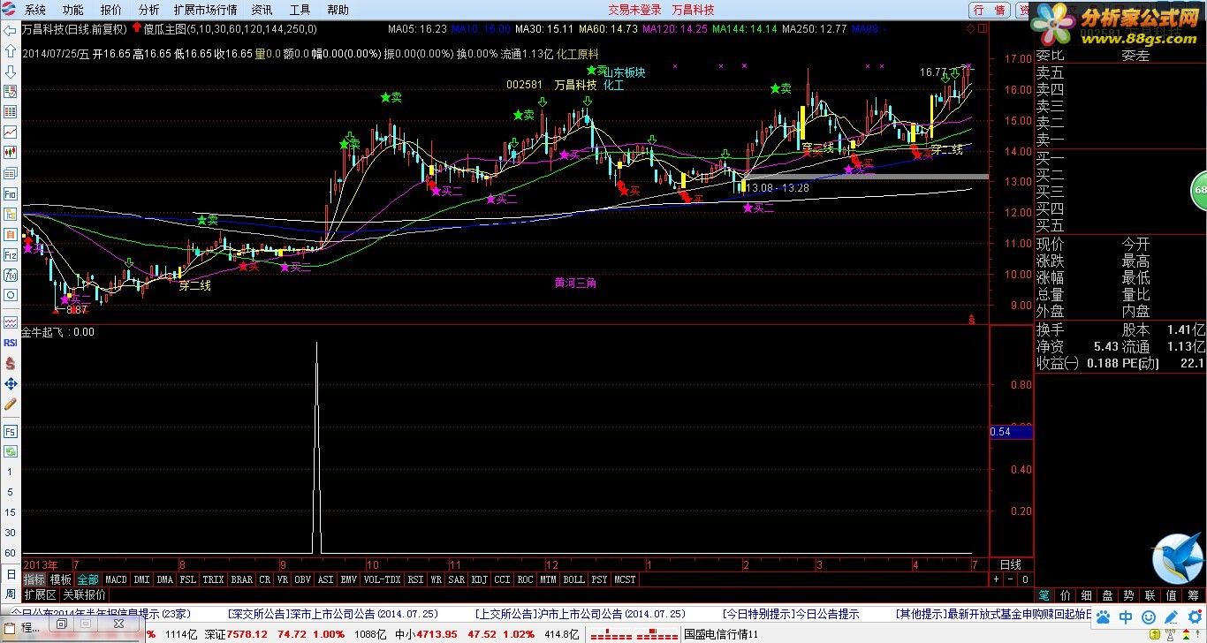
Task: Open the 功能 menu
Action: pyautogui.click(x=72, y=10)
